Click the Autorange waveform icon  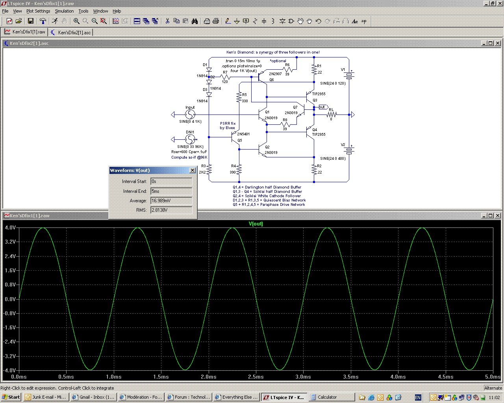116,21
